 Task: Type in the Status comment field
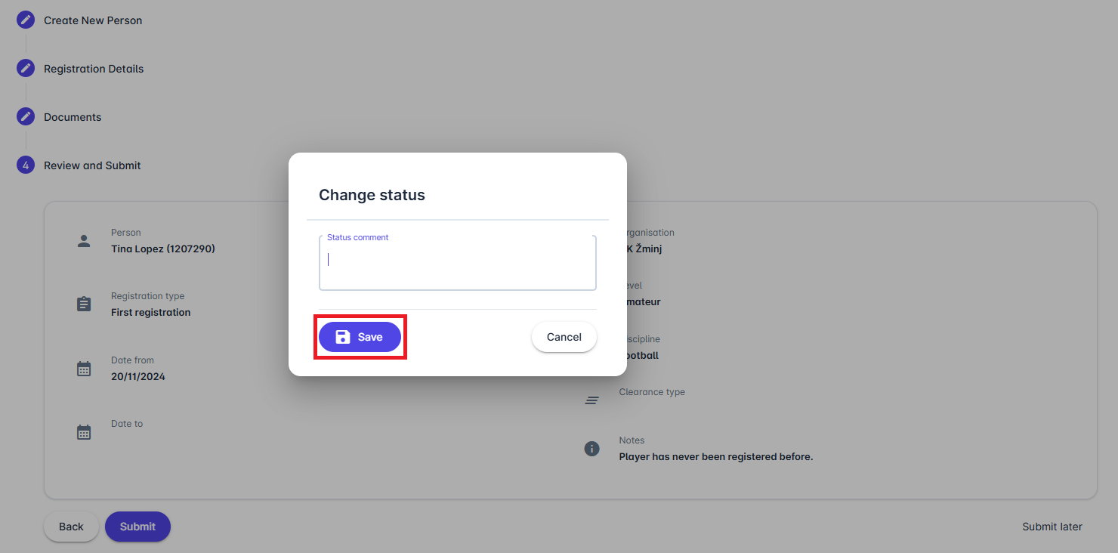click(457, 264)
